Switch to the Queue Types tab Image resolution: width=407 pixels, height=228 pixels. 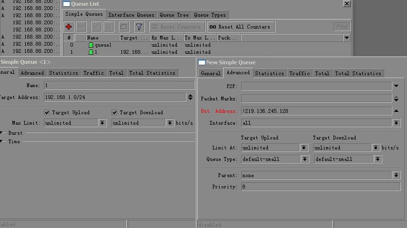[210, 15]
